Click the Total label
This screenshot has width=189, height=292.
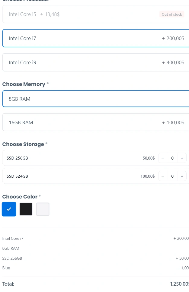[x=8, y=284]
